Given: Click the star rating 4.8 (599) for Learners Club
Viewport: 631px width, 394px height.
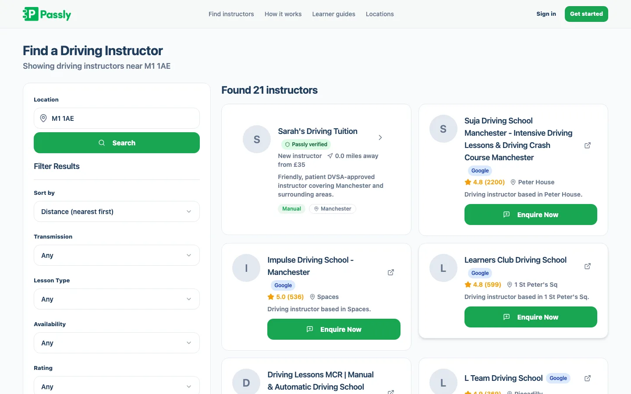Looking at the screenshot, I should point(483,285).
